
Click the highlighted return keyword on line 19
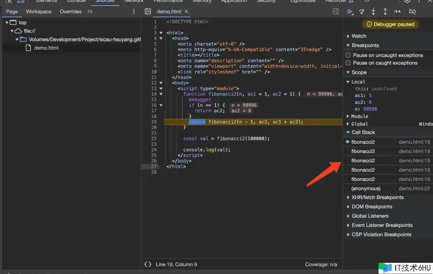197,122
